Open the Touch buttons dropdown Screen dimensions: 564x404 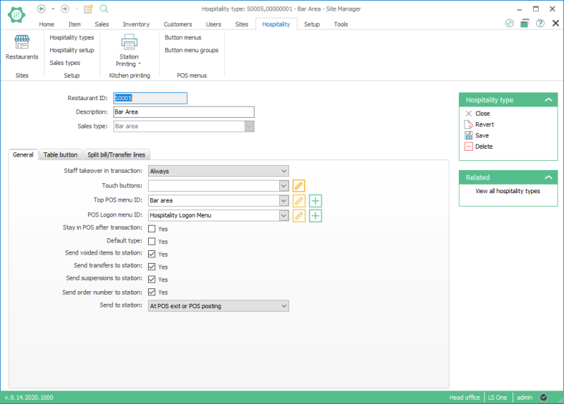coord(284,185)
